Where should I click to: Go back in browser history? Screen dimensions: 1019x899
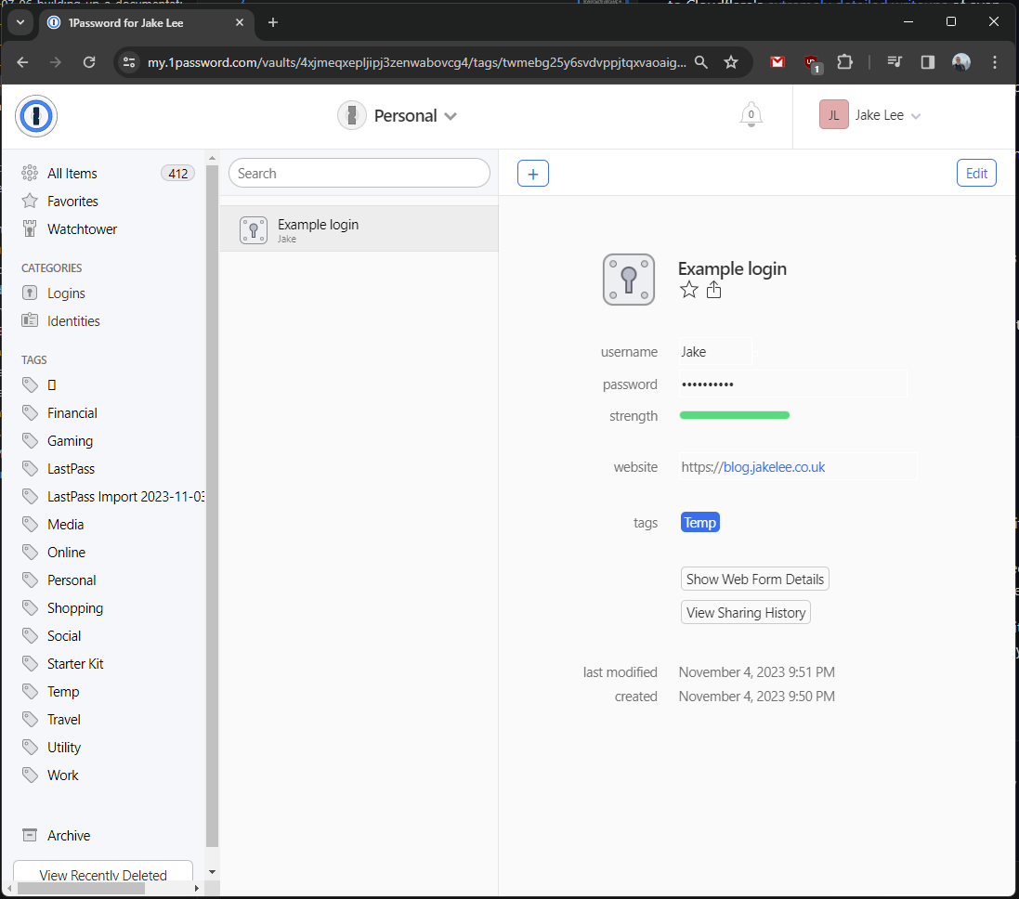[x=22, y=61]
